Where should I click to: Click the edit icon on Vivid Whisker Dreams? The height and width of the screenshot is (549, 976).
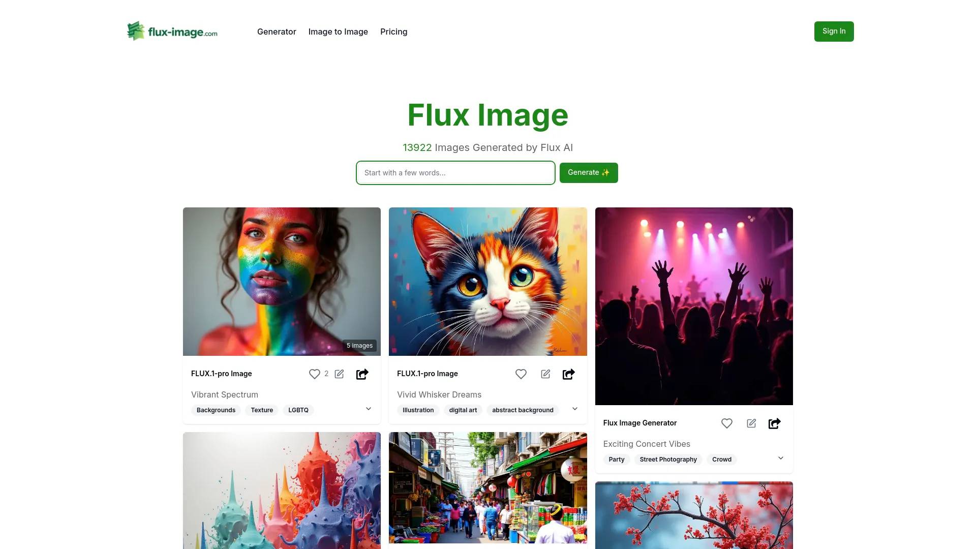pyautogui.click(x=545, y=374)
